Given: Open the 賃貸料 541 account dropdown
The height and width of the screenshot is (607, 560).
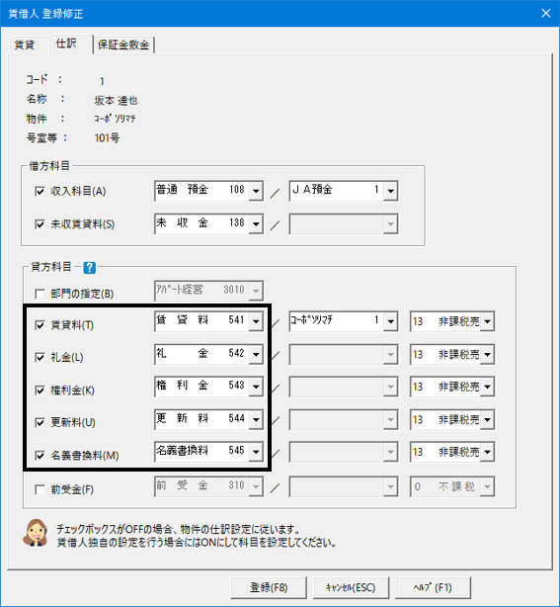Looking at the screenshot, I should click(x=256, y=321).
